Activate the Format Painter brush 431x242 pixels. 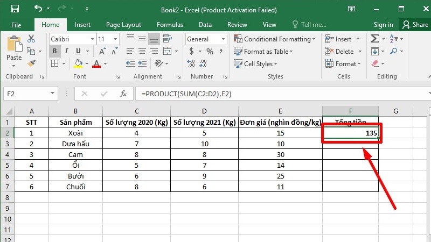[x=31, y=63]
